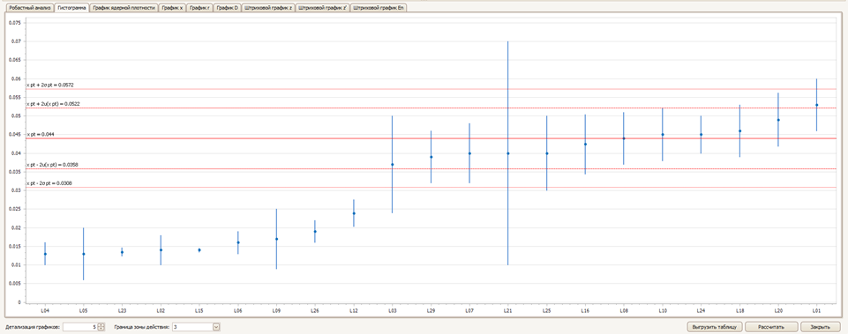
Task: Click the Детализация графиков input field
Action: point(80,327)
